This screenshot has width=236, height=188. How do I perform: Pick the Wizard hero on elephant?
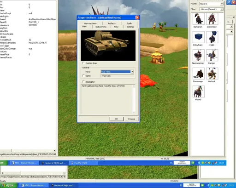(x=199, y=91)
